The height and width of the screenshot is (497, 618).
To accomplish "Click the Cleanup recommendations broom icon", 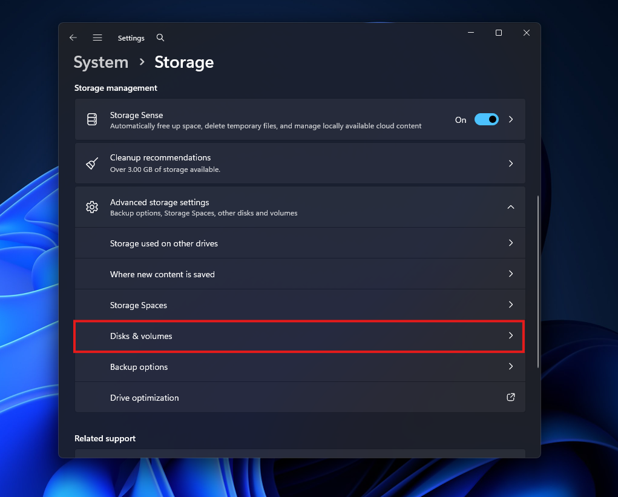I will [x=91, y=163].
